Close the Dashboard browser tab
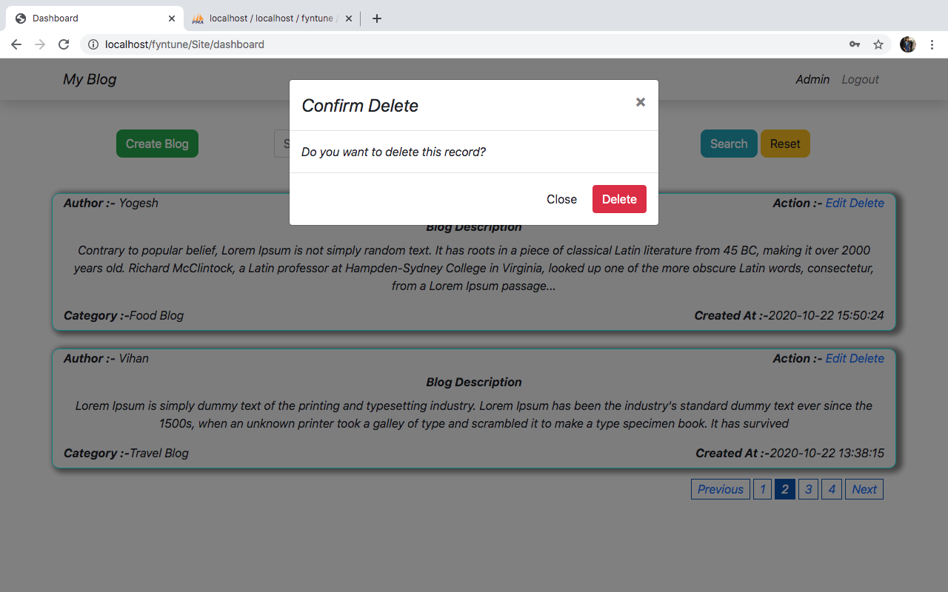 (172, 18)
